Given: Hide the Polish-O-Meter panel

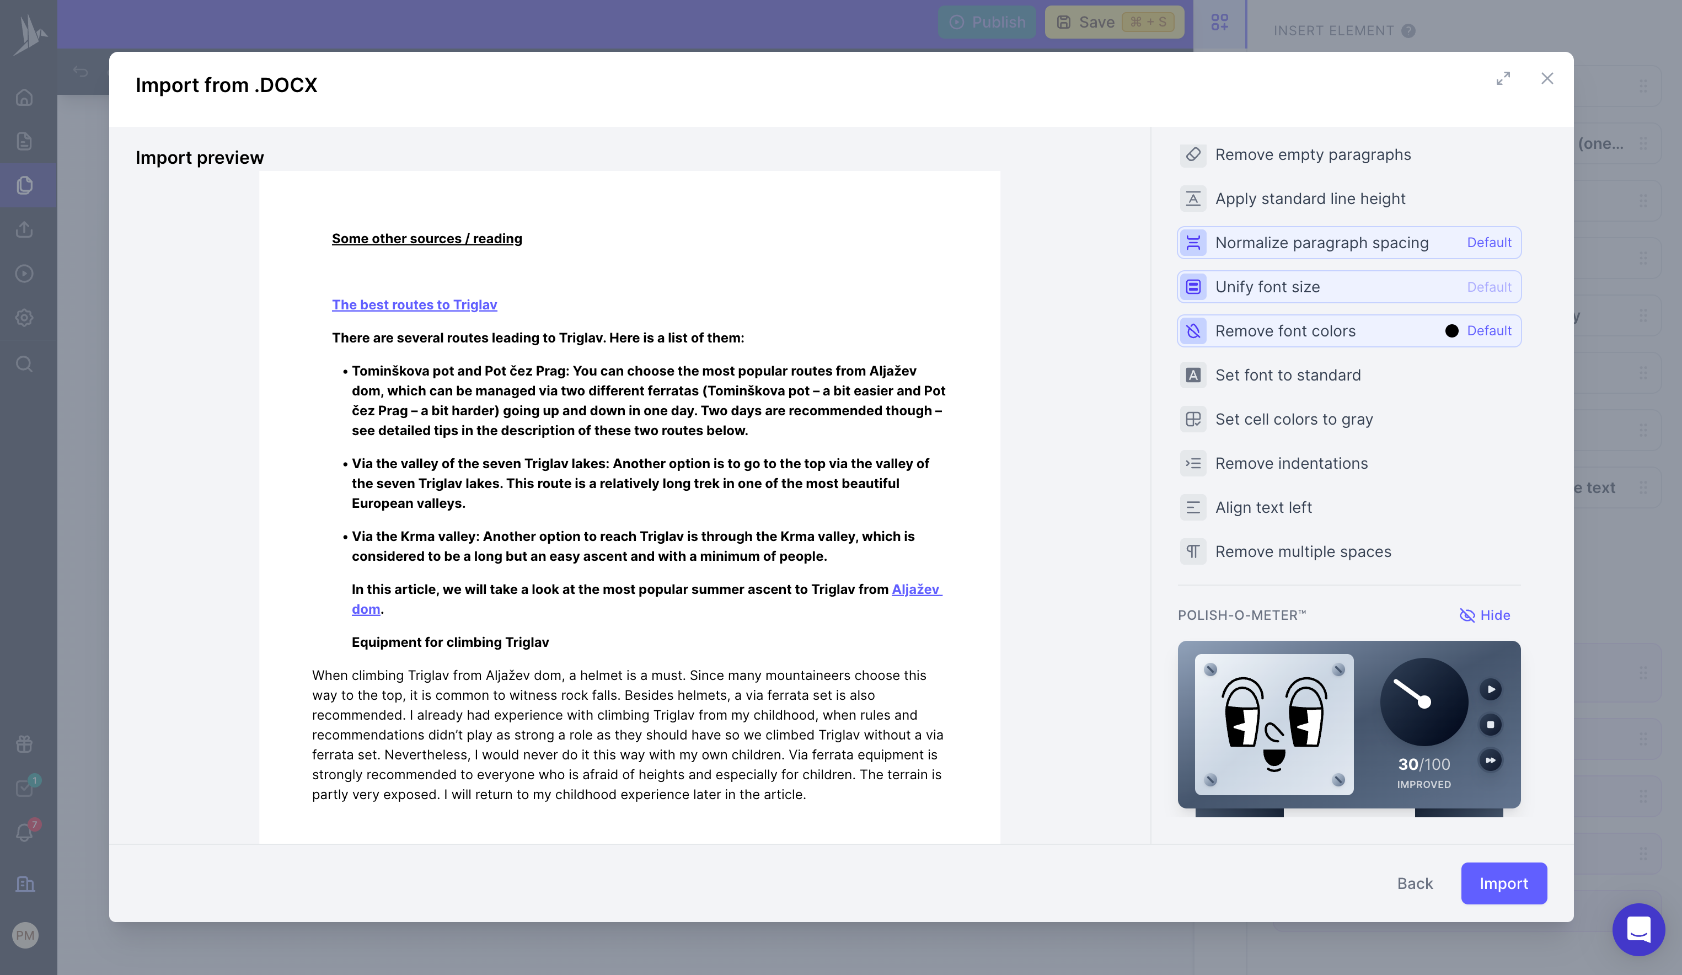Looking at the screenshot, I should [1485, 615].
